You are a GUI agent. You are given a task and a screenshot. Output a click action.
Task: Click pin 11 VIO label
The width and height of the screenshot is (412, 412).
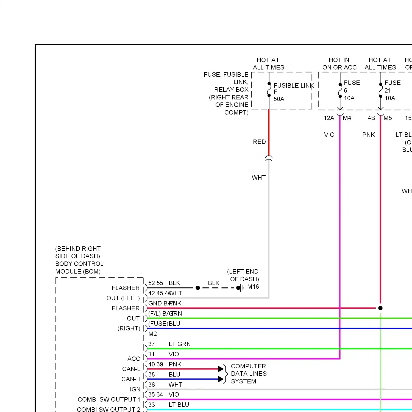[x=164, y=354]
